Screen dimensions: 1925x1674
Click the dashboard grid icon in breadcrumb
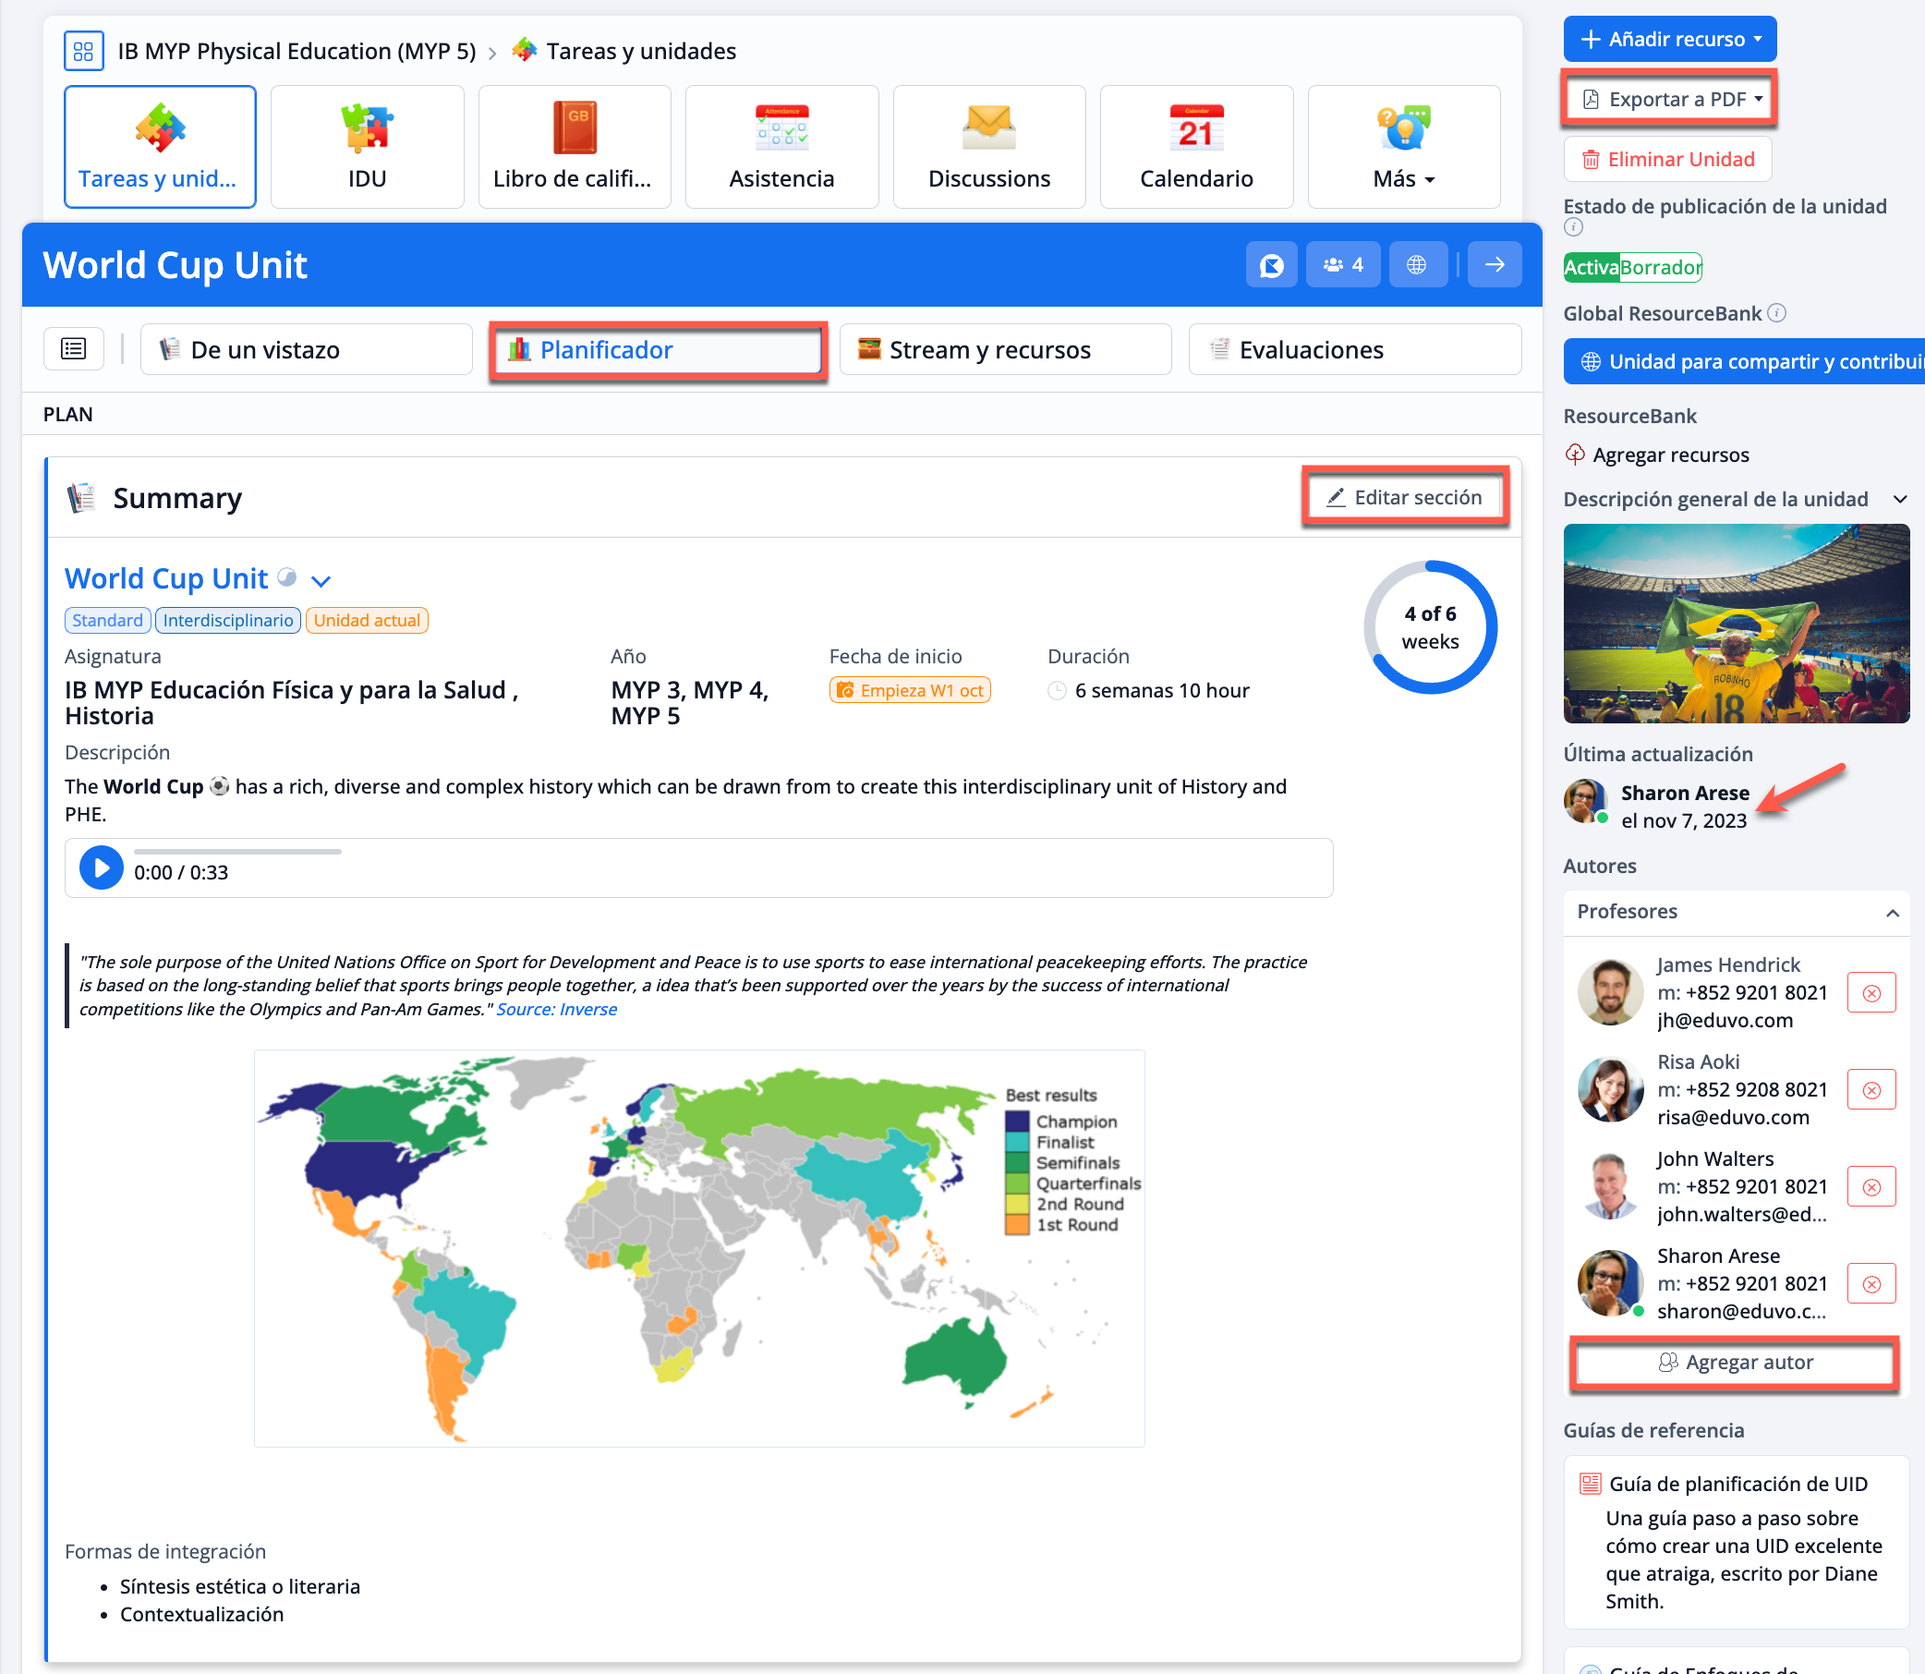coord(83,51)
